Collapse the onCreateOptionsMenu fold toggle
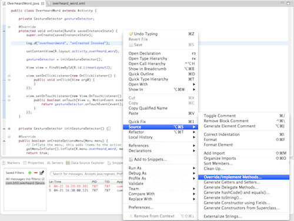This screenshot has height=221, width=294. coord(9,137)
